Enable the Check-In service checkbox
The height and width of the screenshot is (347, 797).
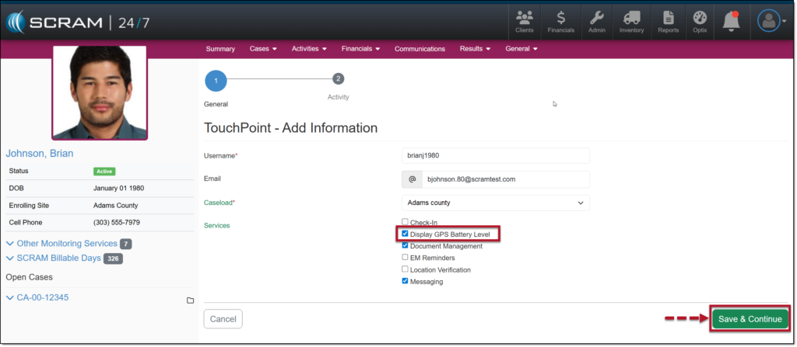405,222
